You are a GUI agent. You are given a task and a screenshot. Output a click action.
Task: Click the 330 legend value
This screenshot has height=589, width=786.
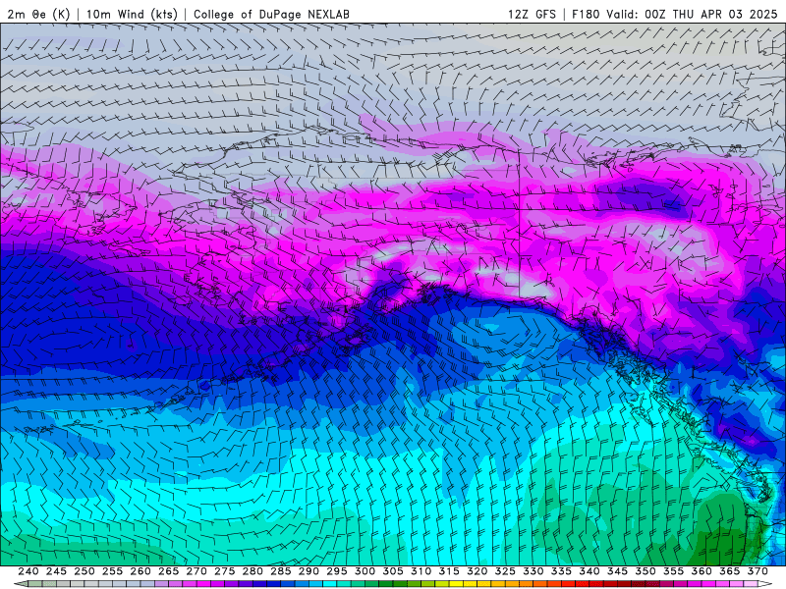click(533, 571)
